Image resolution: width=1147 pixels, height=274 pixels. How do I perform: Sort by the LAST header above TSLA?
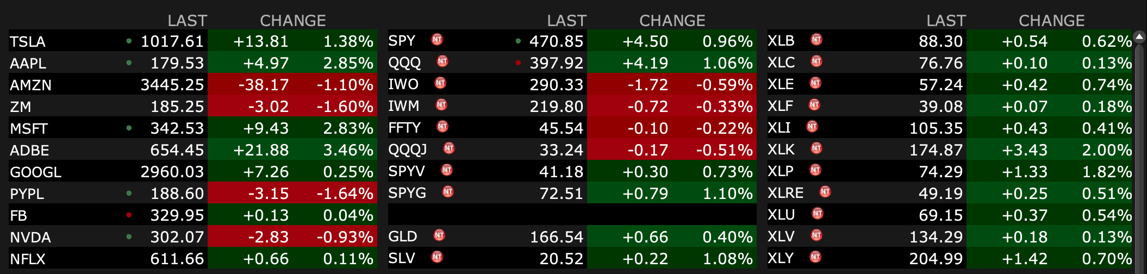[187, 21]
